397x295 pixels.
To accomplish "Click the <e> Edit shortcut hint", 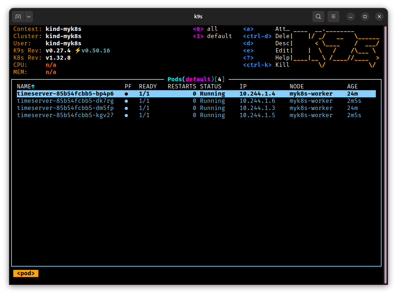I will 266,50.
